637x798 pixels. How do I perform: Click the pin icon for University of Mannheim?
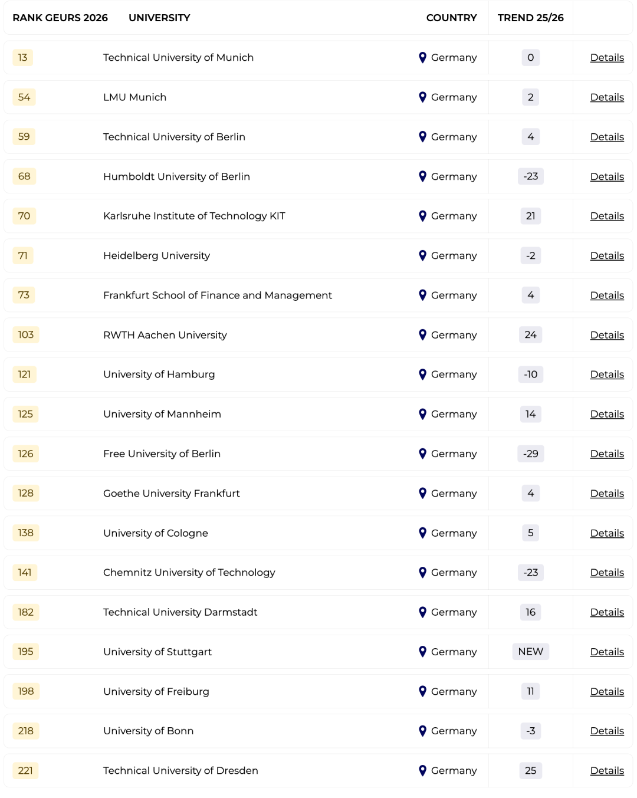(x=422, y=414)
